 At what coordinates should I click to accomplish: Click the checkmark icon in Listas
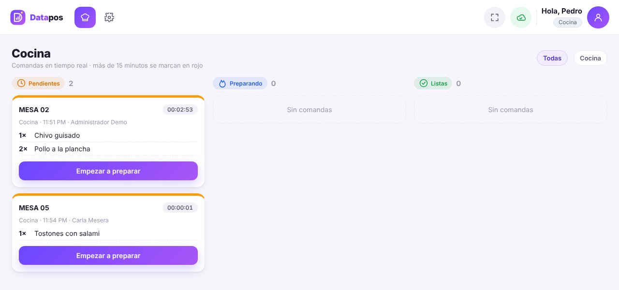click(x=424, y=83)
